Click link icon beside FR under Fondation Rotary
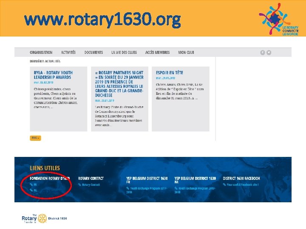Viewport: 306px width, 229px height. click(31, 184)
